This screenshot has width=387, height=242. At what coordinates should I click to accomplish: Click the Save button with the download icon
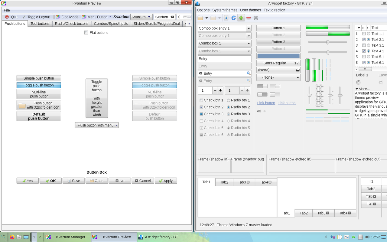73,181
